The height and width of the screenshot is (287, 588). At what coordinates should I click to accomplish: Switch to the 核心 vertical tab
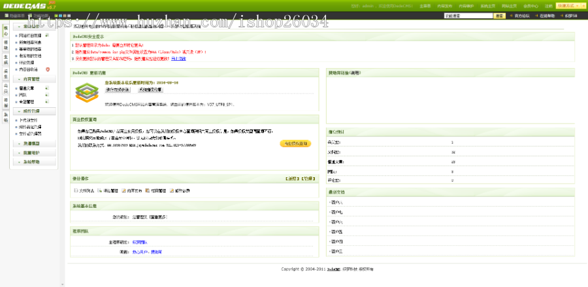(x=6, y=31)
